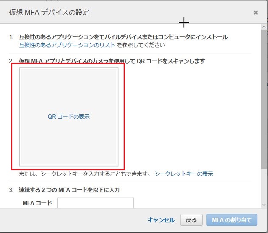The height and width of the screenshot is (233, 268).
Task: Click the scrollbar down arrow
Action: pos(264,205)
